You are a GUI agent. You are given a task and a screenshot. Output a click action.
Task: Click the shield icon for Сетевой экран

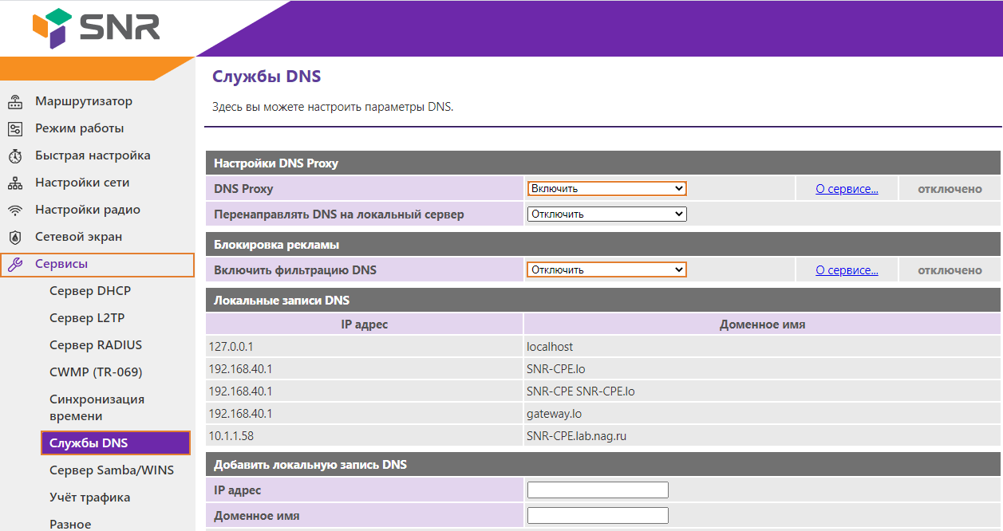15,238
